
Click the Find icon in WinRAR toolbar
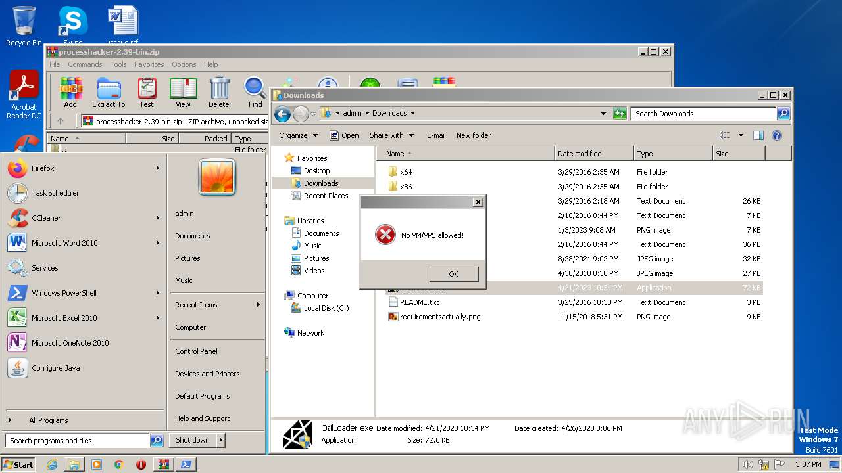[255, 92]
